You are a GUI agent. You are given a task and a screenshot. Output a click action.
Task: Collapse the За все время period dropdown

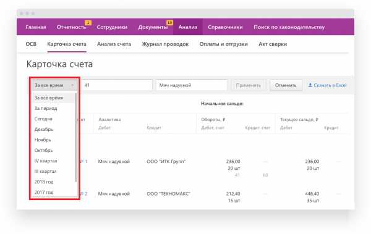click(54, 85)
